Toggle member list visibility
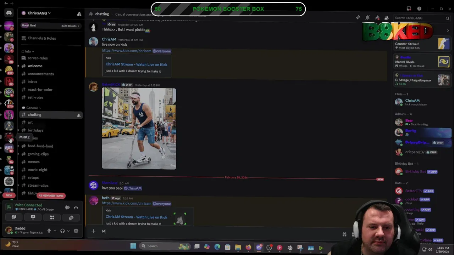This screenshot has width=454, height=255. (x=386, y=18)
